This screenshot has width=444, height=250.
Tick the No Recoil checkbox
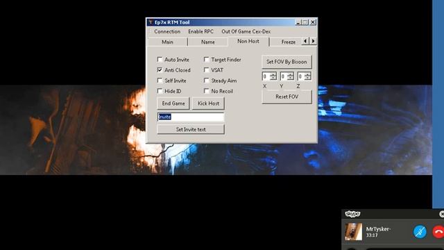[x=207, y=91]
